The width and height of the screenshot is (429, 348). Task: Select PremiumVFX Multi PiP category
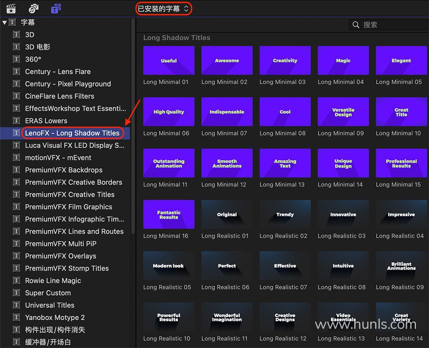[65, 244]
